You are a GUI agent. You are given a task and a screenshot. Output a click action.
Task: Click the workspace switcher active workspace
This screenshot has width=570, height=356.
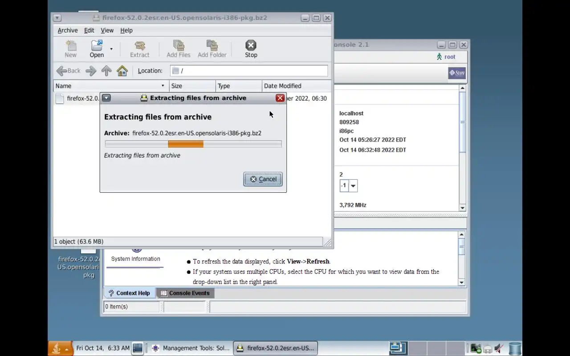(398, 348)
